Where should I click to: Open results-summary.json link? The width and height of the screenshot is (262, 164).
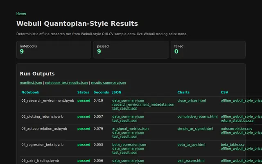(x=108, y=83)
